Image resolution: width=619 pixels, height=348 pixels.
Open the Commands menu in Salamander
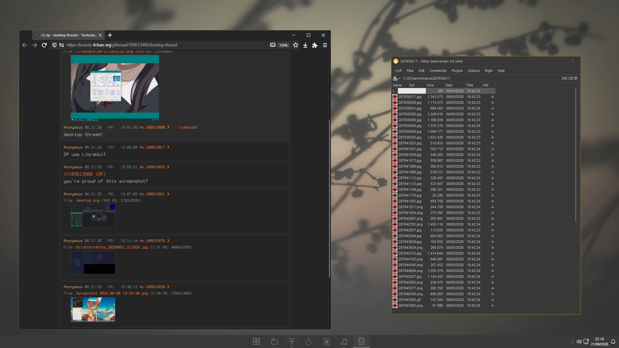(x=438, y=71)
